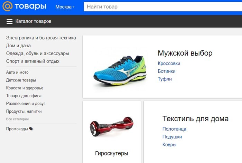Select Авто и мото category

pyautogui.click(x=17, y=73)
